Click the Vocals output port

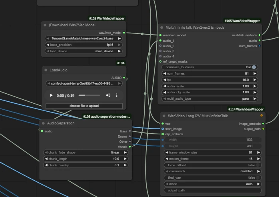[x=130, y=146]
